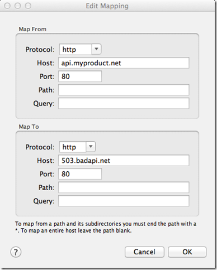This screenshot has width=217, height=270.
Task: Click the Map From Query field
Action: tap(124, 103)
